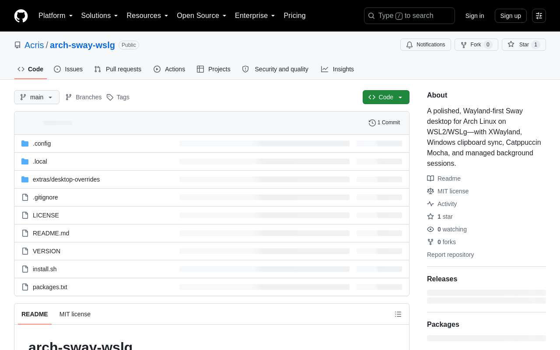Click the file icon next to packages.txt
The height and width of the screenshot is (350, 560).
[25, 287]
